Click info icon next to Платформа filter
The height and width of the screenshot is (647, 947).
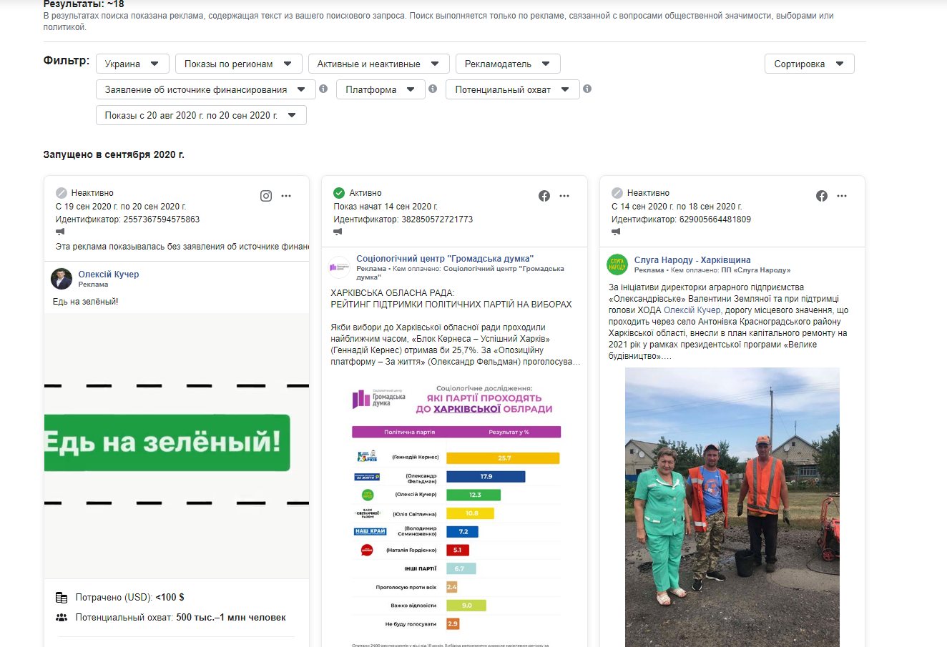(433, 89)
